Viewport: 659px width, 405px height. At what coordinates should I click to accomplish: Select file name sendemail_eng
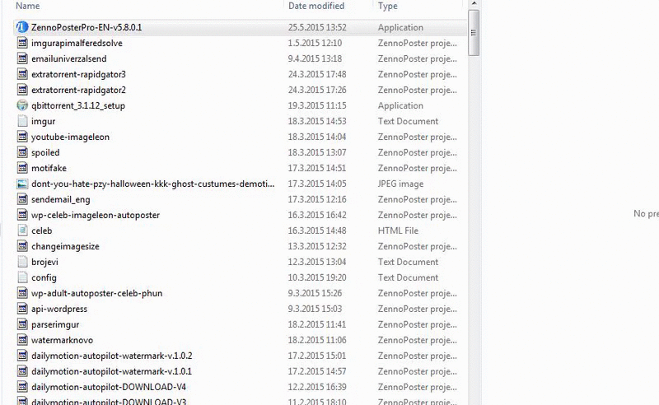pyautogui.click(x=60, y=199)
